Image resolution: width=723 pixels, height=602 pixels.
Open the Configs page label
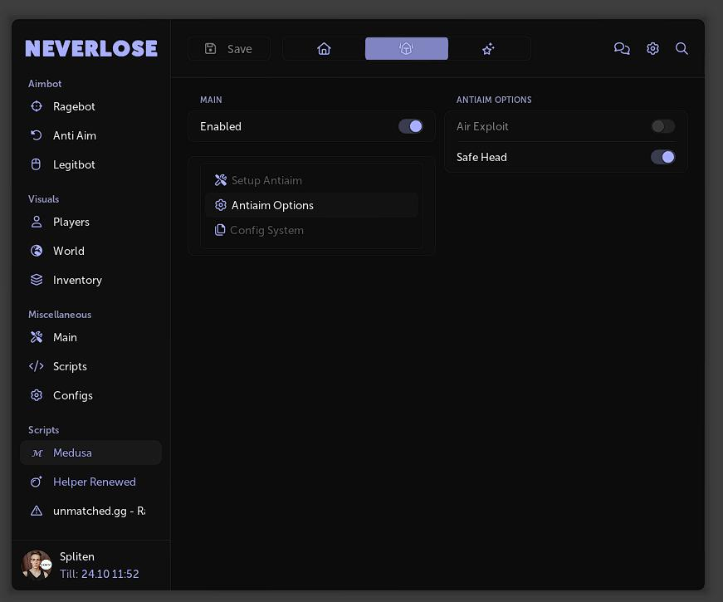pos(73,396)
